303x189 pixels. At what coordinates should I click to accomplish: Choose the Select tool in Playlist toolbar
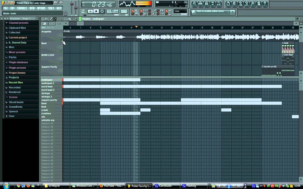[x=73, y=19]
